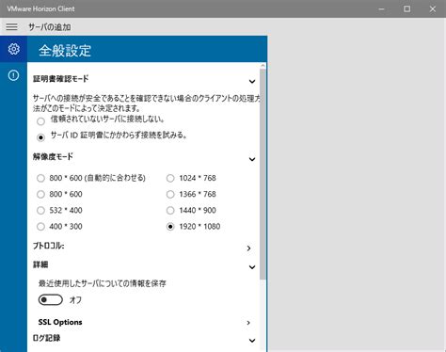Select 信頼されていないサーバに接続しない radio button
This screenshot has height=352, width=446.
coord(40,121)
